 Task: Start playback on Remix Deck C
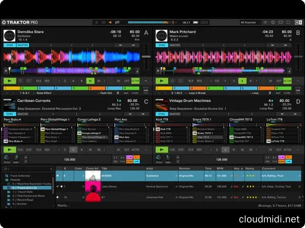(10, 150)
